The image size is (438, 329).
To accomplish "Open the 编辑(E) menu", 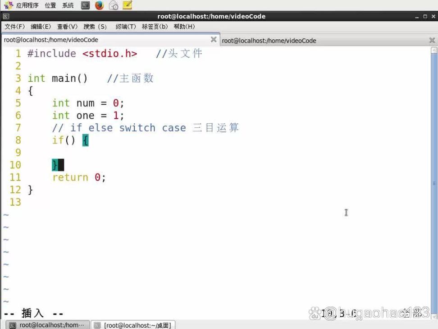I will [x=41, y=27].
